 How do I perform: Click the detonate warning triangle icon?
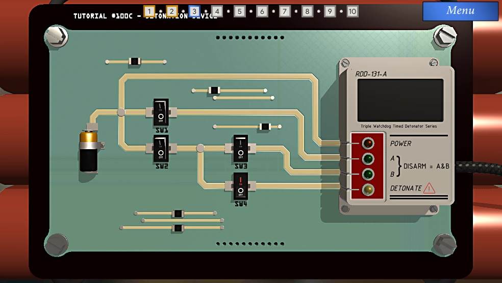click(x=429, y=188)
